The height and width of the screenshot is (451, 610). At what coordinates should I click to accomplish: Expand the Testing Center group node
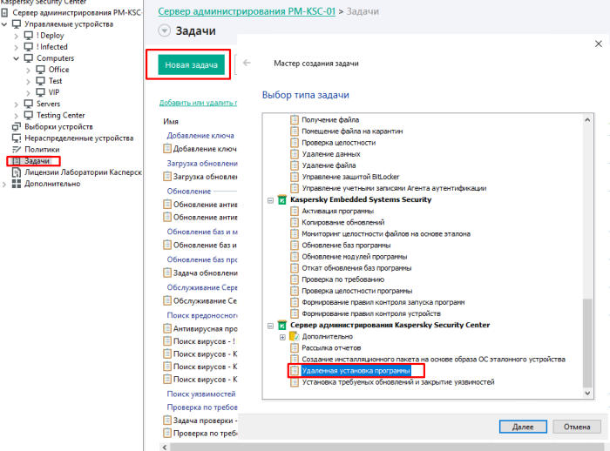[x=16, y=116]
